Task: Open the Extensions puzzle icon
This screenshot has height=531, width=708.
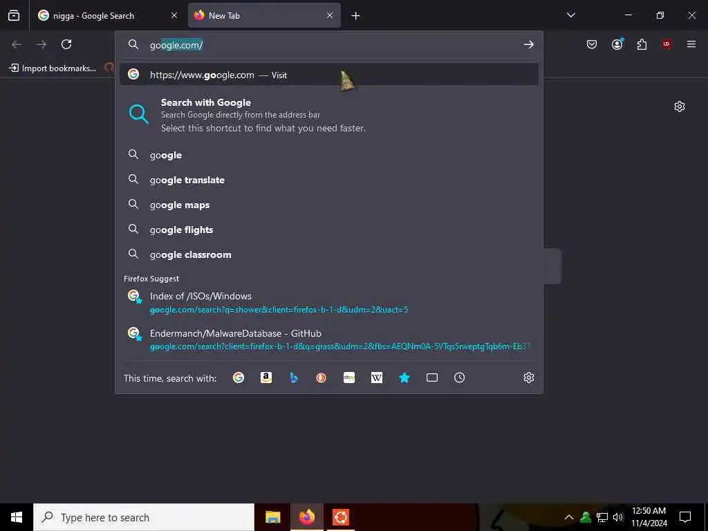Action: [x=642, y=44]
